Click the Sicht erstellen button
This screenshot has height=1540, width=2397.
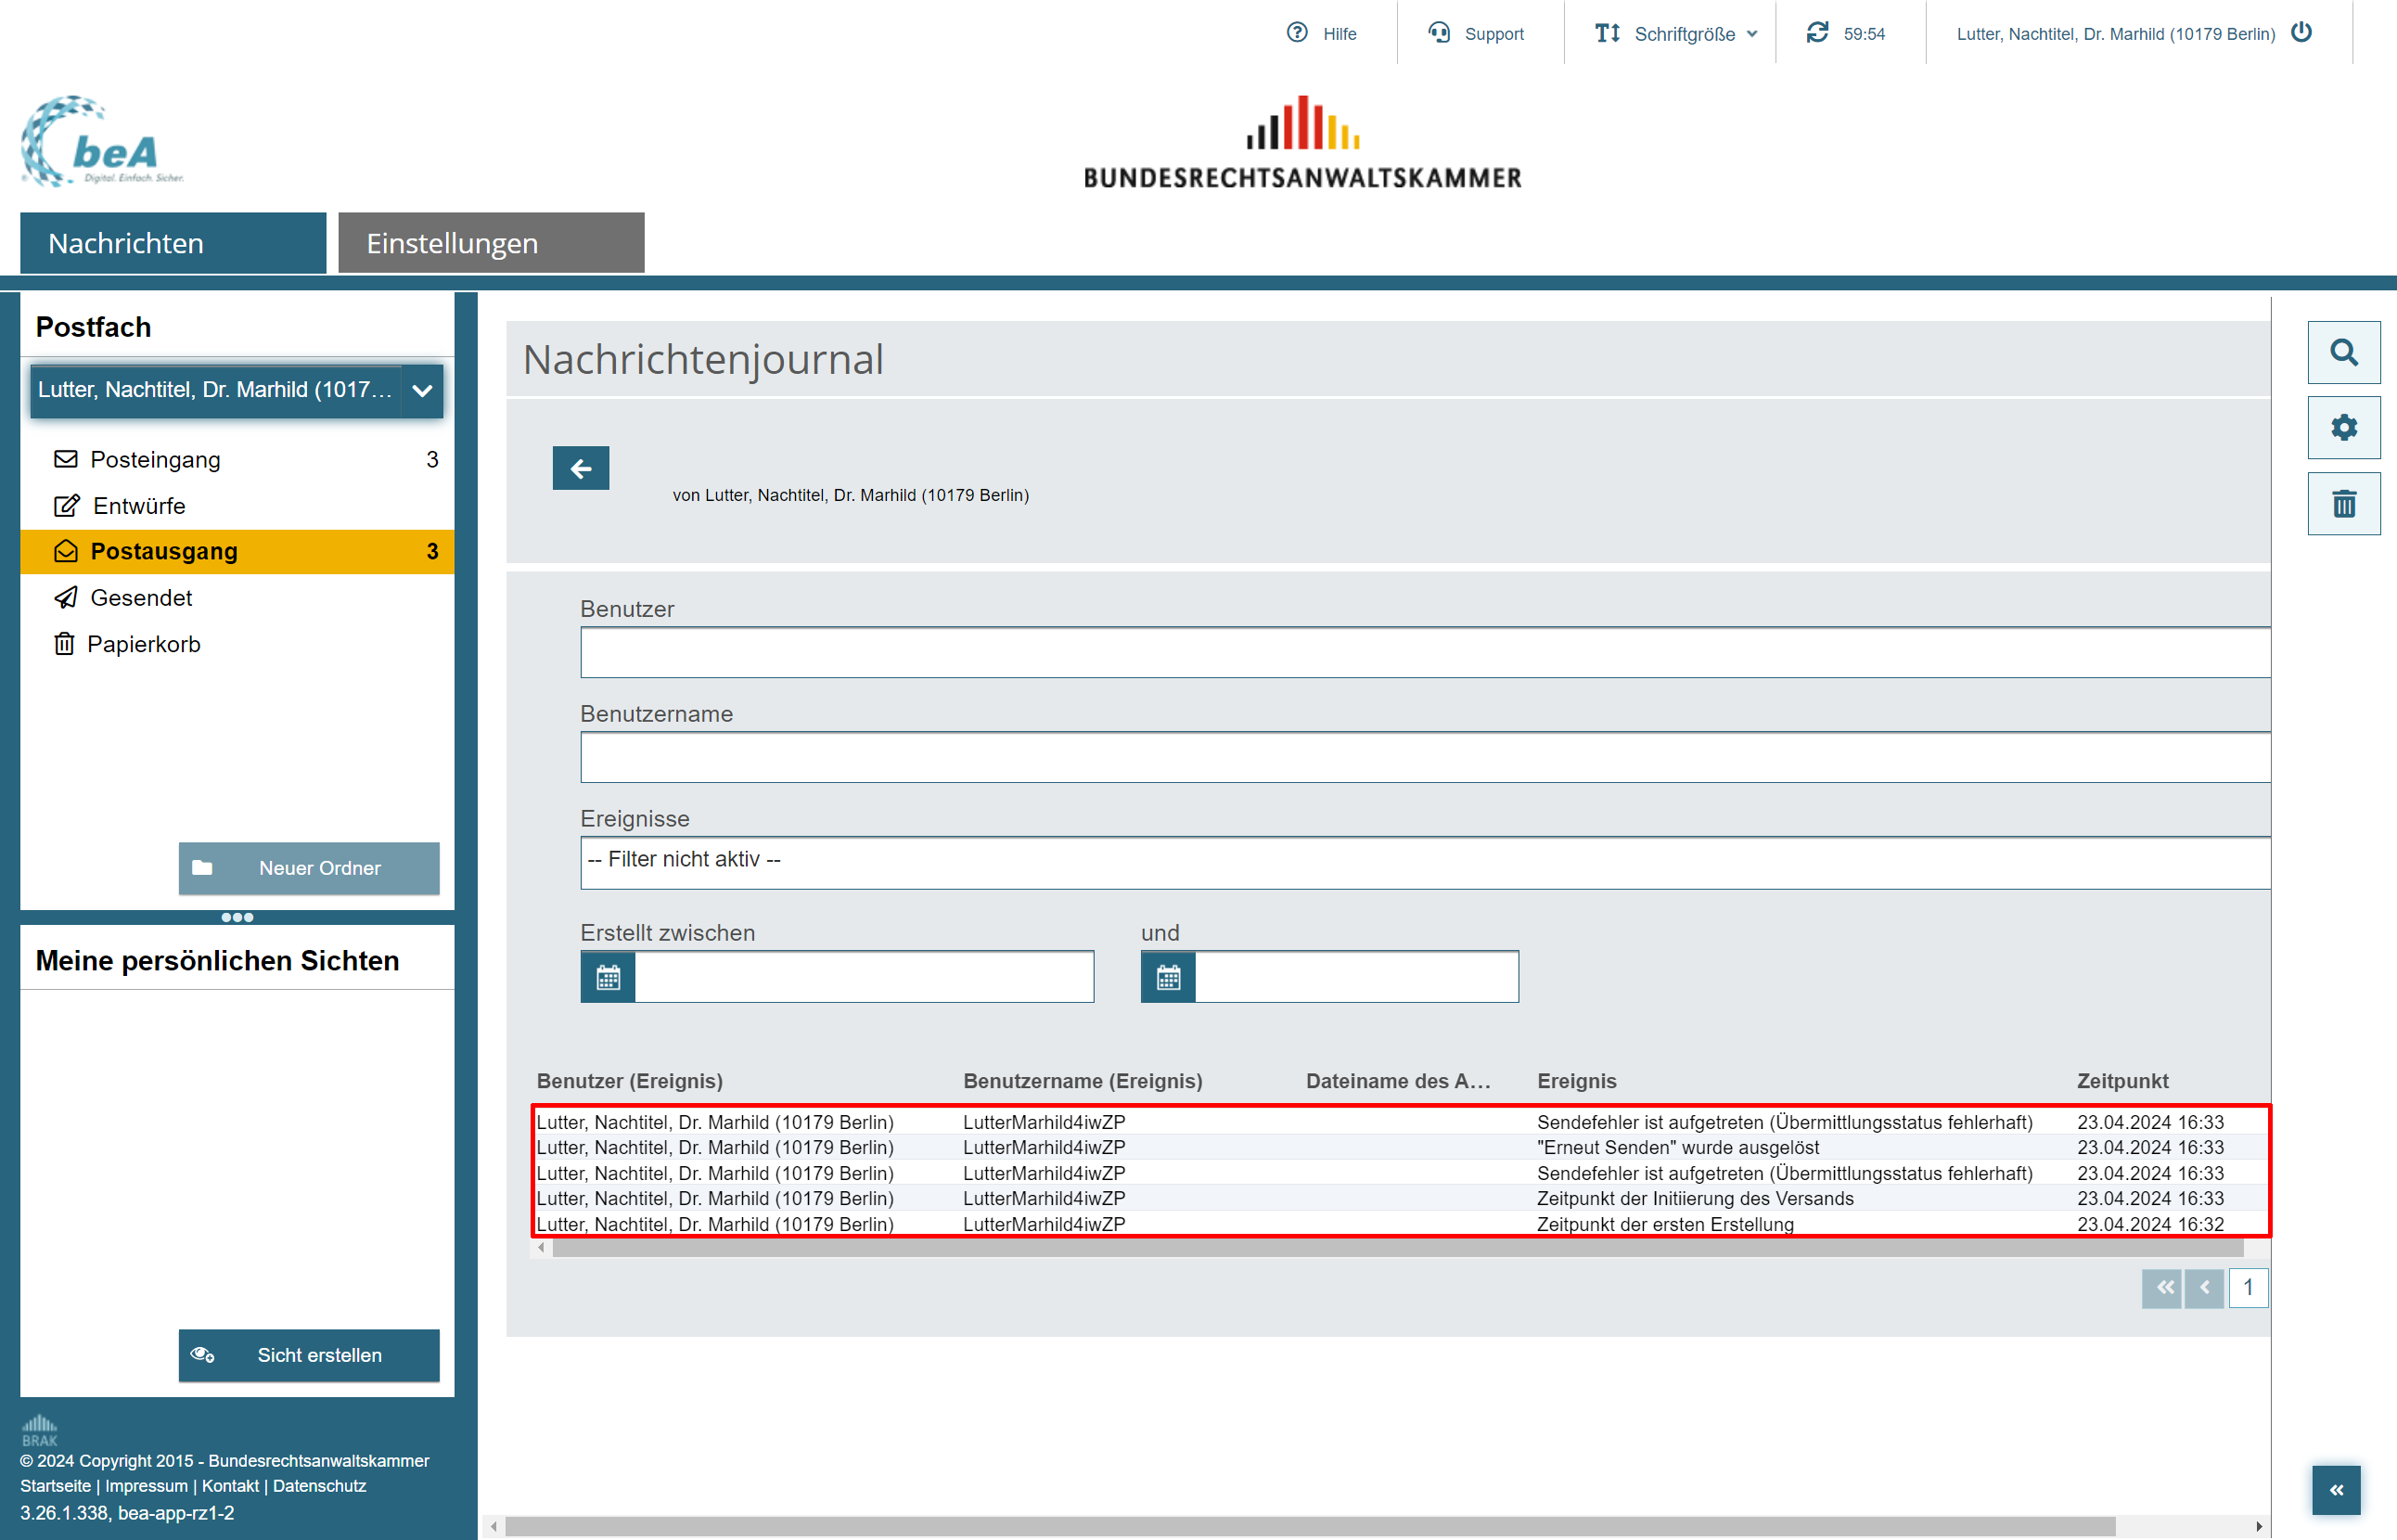point(308,1355)
